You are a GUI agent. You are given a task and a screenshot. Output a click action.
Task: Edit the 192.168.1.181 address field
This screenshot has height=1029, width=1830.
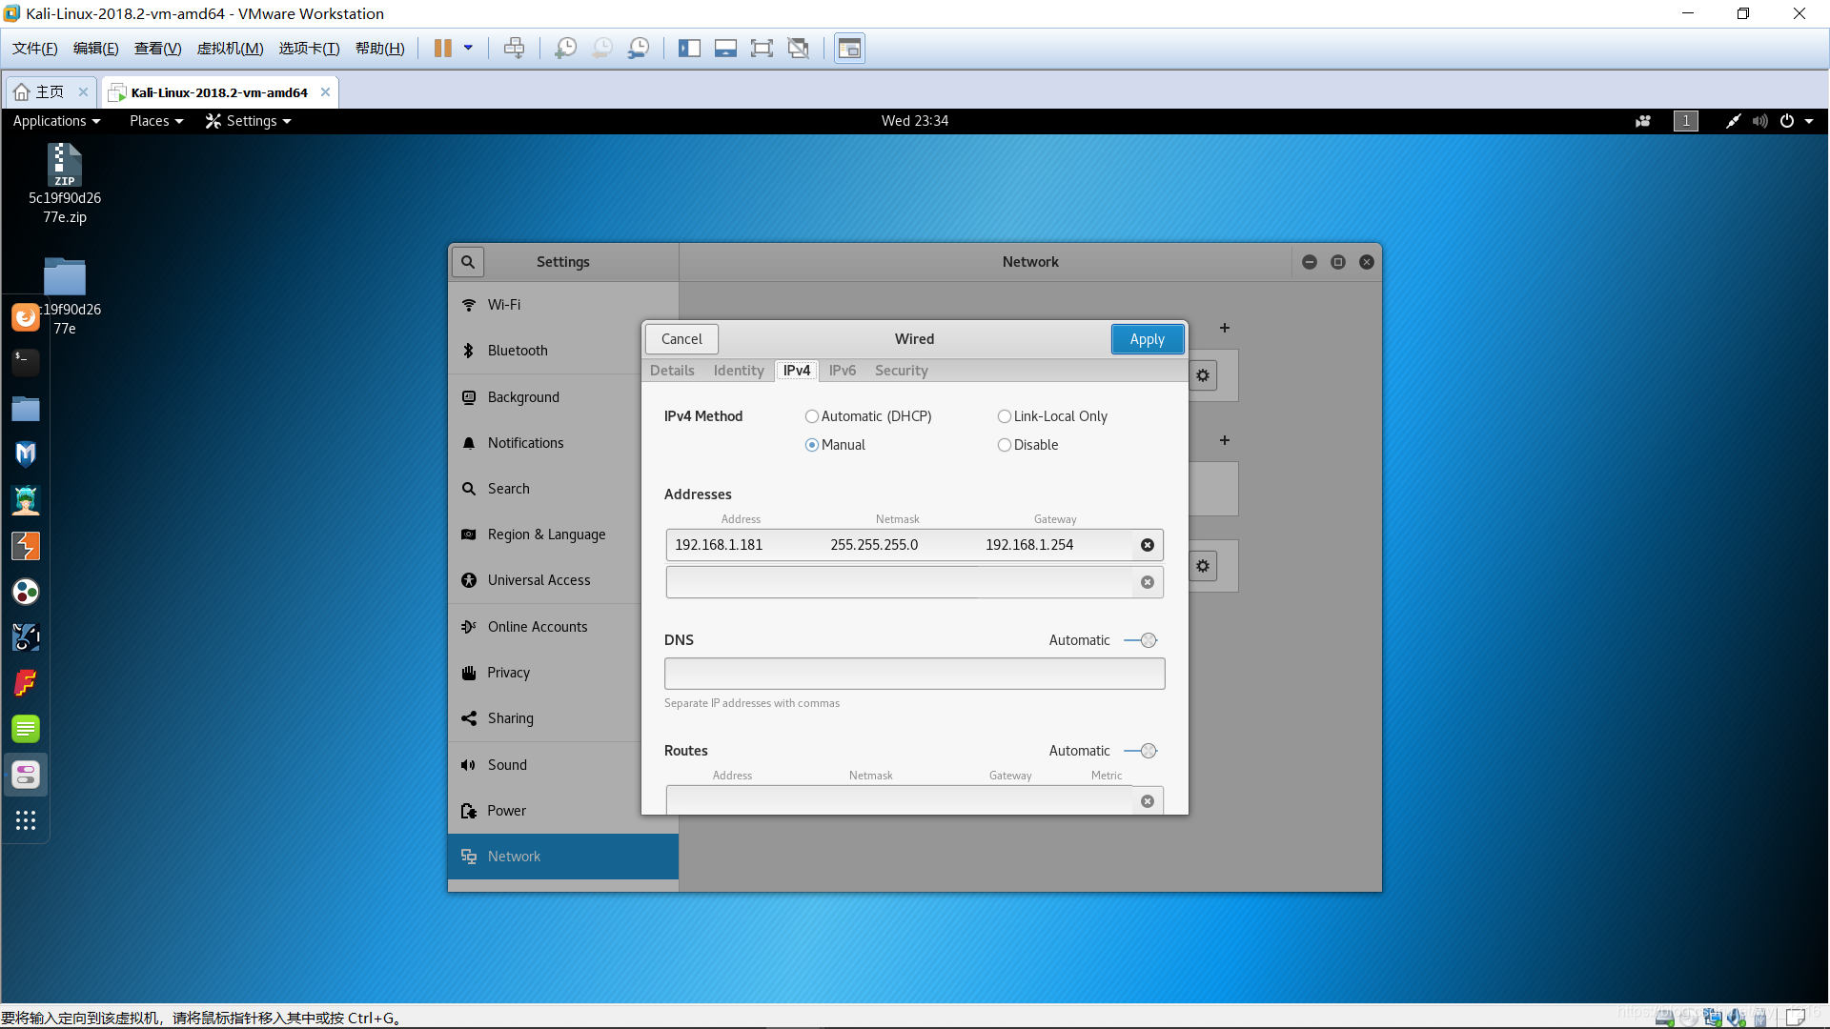[742, 545]
